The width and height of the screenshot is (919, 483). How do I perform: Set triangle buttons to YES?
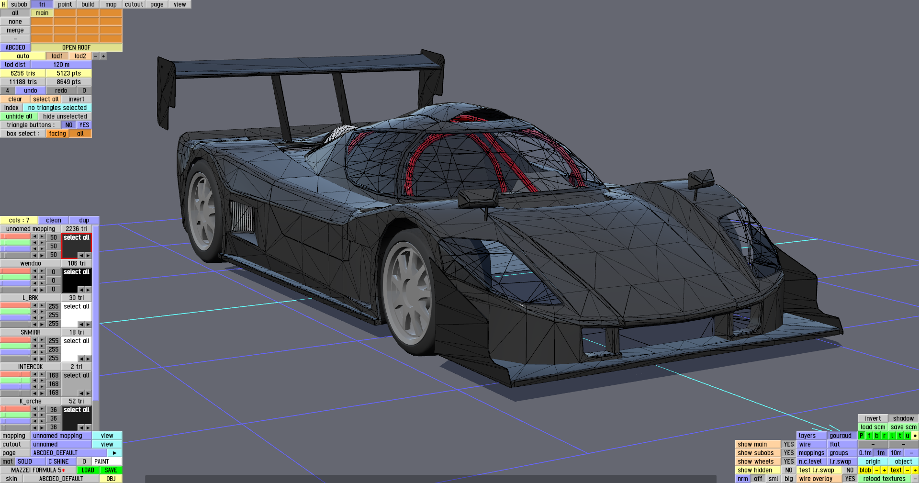(x=84, y=125)
